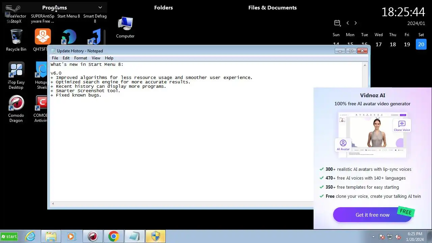Switch to Comodo Dragon on the taskbar

tap(92, 237)
